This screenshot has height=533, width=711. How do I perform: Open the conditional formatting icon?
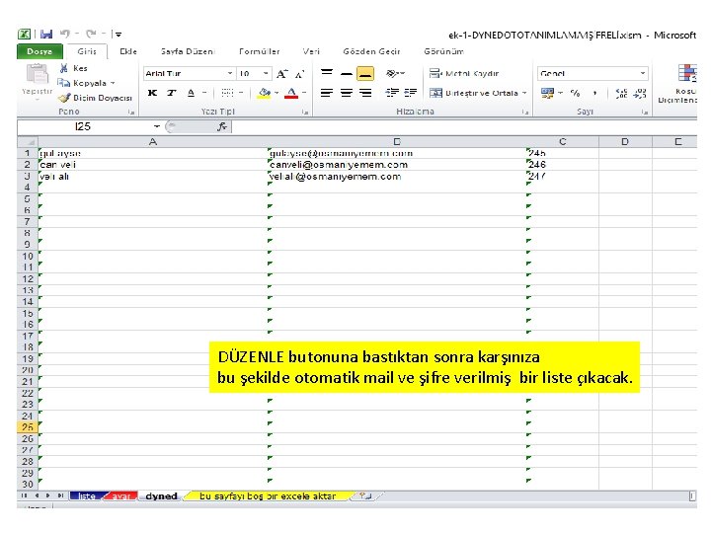(x=687, y=73)
